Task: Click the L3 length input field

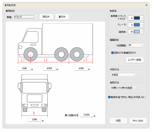Action: click(x=81, y=69)
